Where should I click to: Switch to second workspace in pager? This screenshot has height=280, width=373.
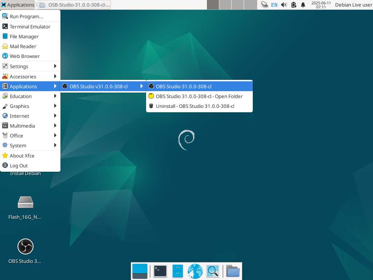[x=225, y=5]
